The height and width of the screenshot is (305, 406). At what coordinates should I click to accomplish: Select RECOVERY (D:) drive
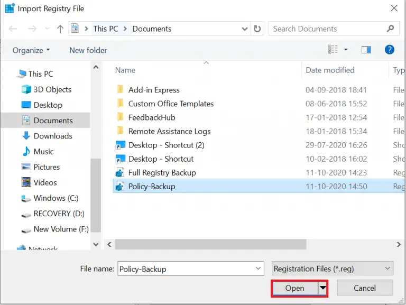53,214
